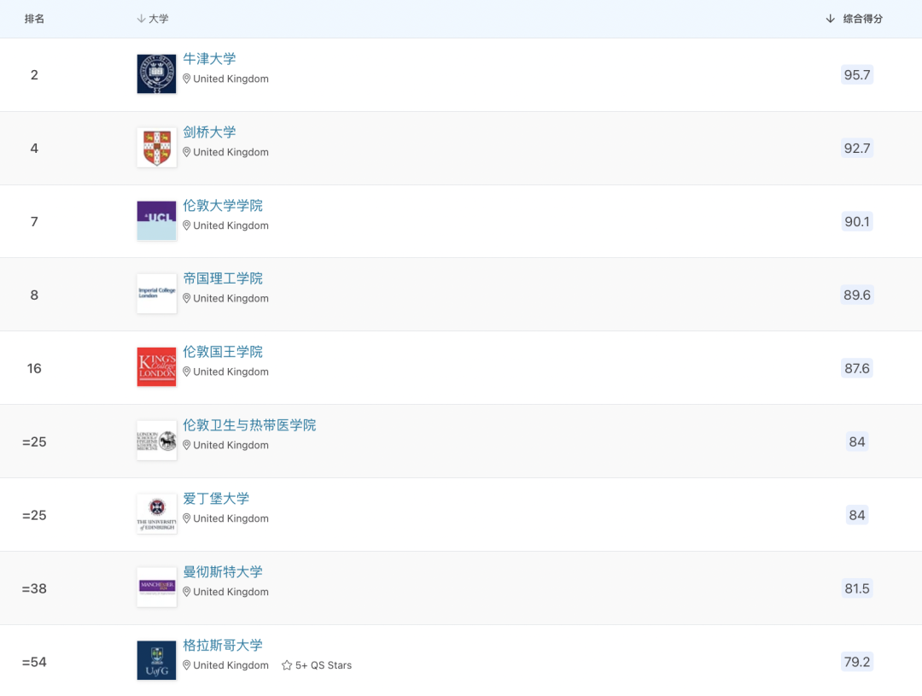Click the 81.5 score badge

pos(857,588)
